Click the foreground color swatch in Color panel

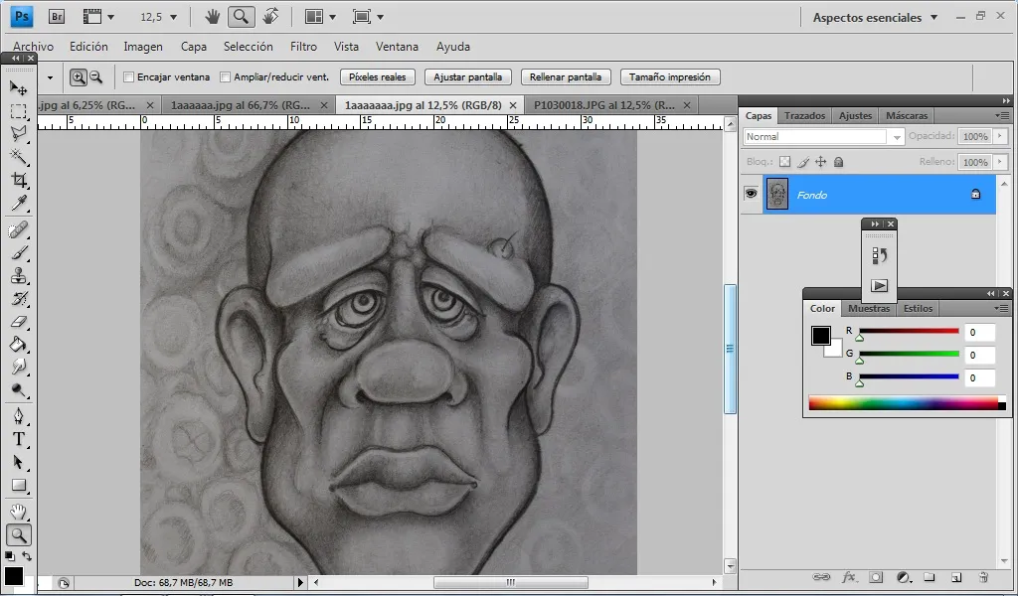pyautogui.click(x=820, y=336)
